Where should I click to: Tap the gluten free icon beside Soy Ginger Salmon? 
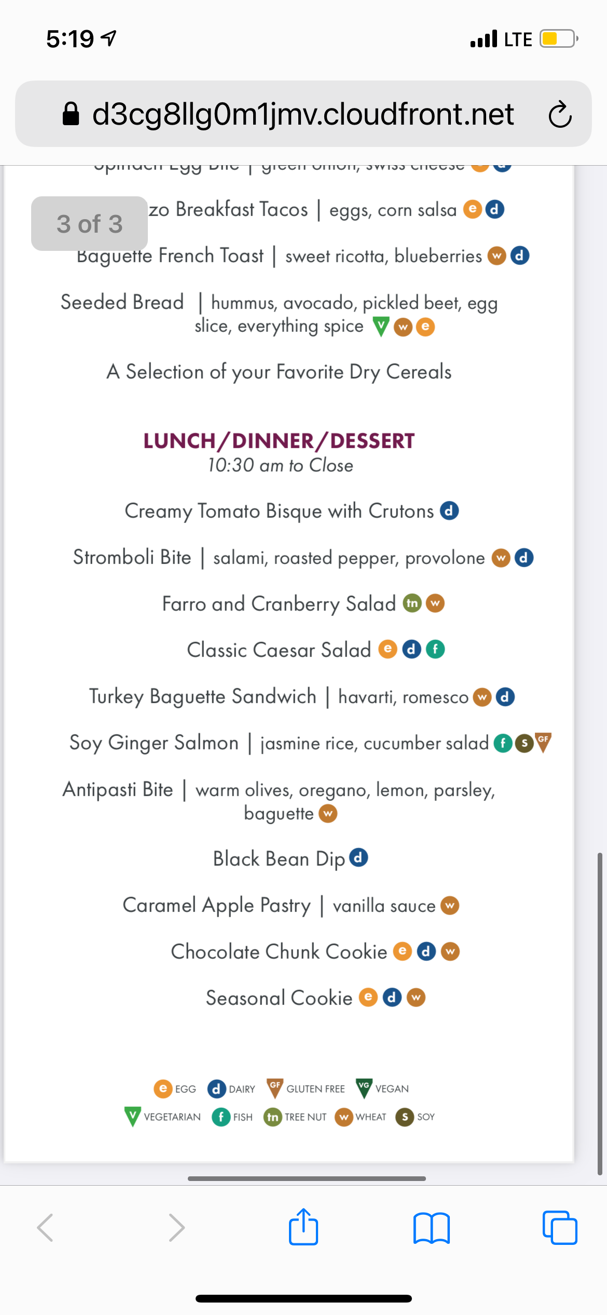click(x=543, y=742)
